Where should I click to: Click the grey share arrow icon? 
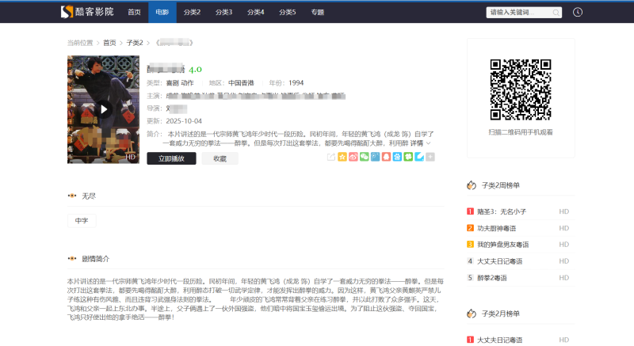click(331, 157)
